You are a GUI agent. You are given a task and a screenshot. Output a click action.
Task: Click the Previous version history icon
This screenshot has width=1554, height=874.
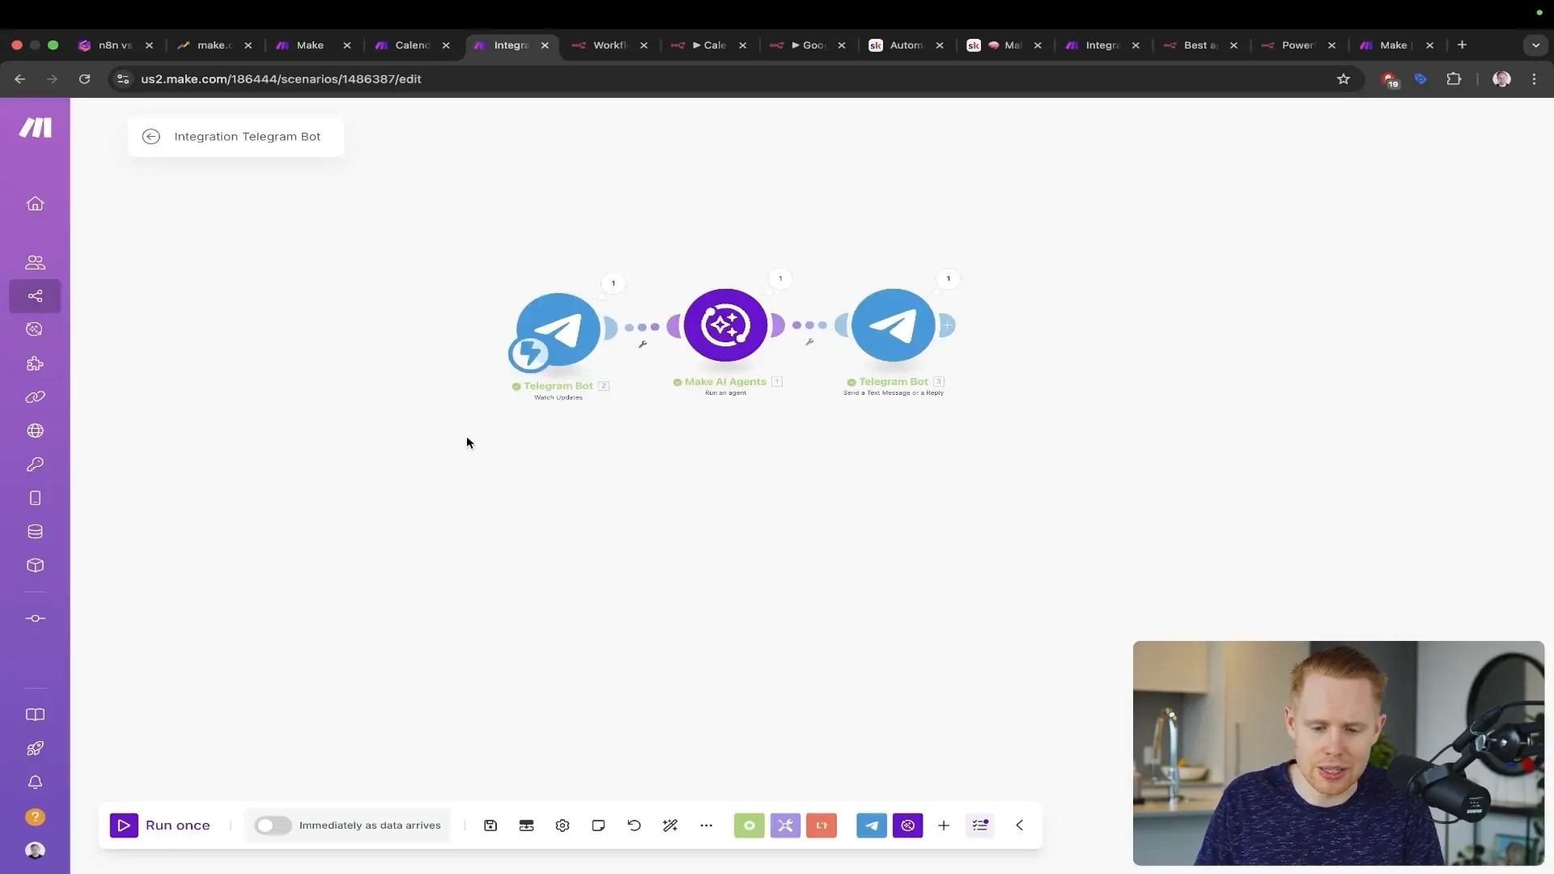634,825
